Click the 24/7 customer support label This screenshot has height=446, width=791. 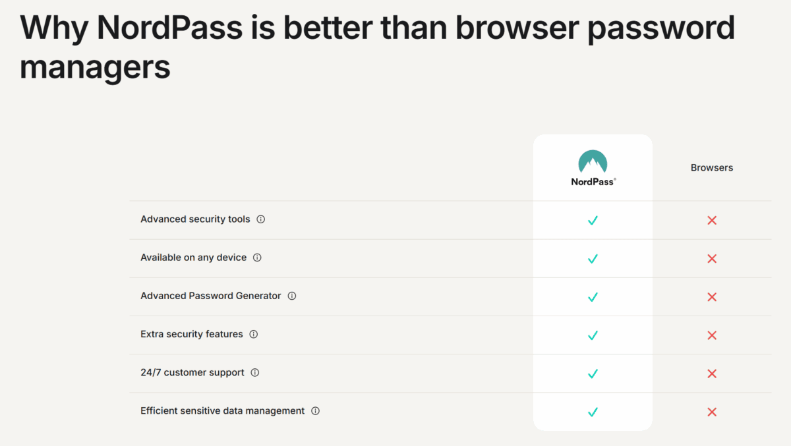tap(192, 372)
